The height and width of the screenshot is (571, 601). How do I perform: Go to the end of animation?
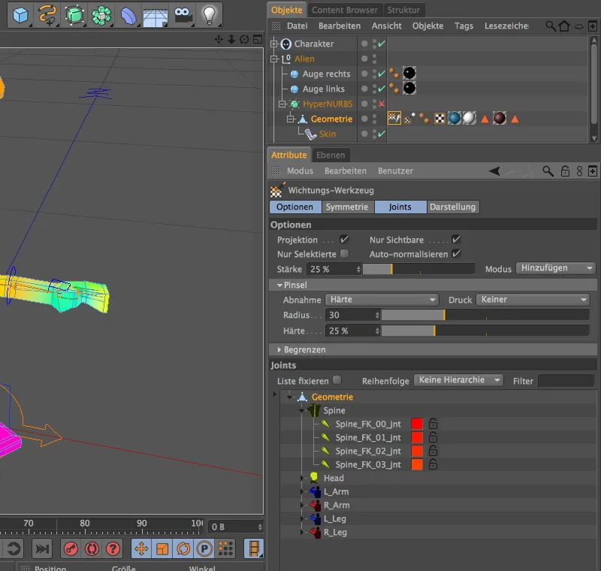(42, 548)
